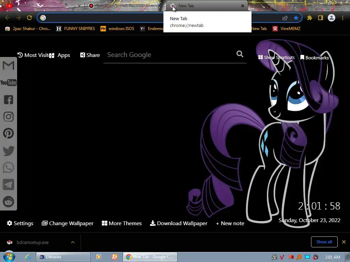Open Pinterest sidebar shortcut

8,133
